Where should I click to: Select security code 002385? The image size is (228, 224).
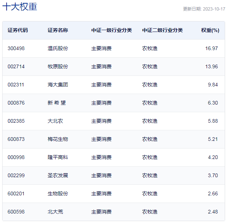tap(16, 121)
